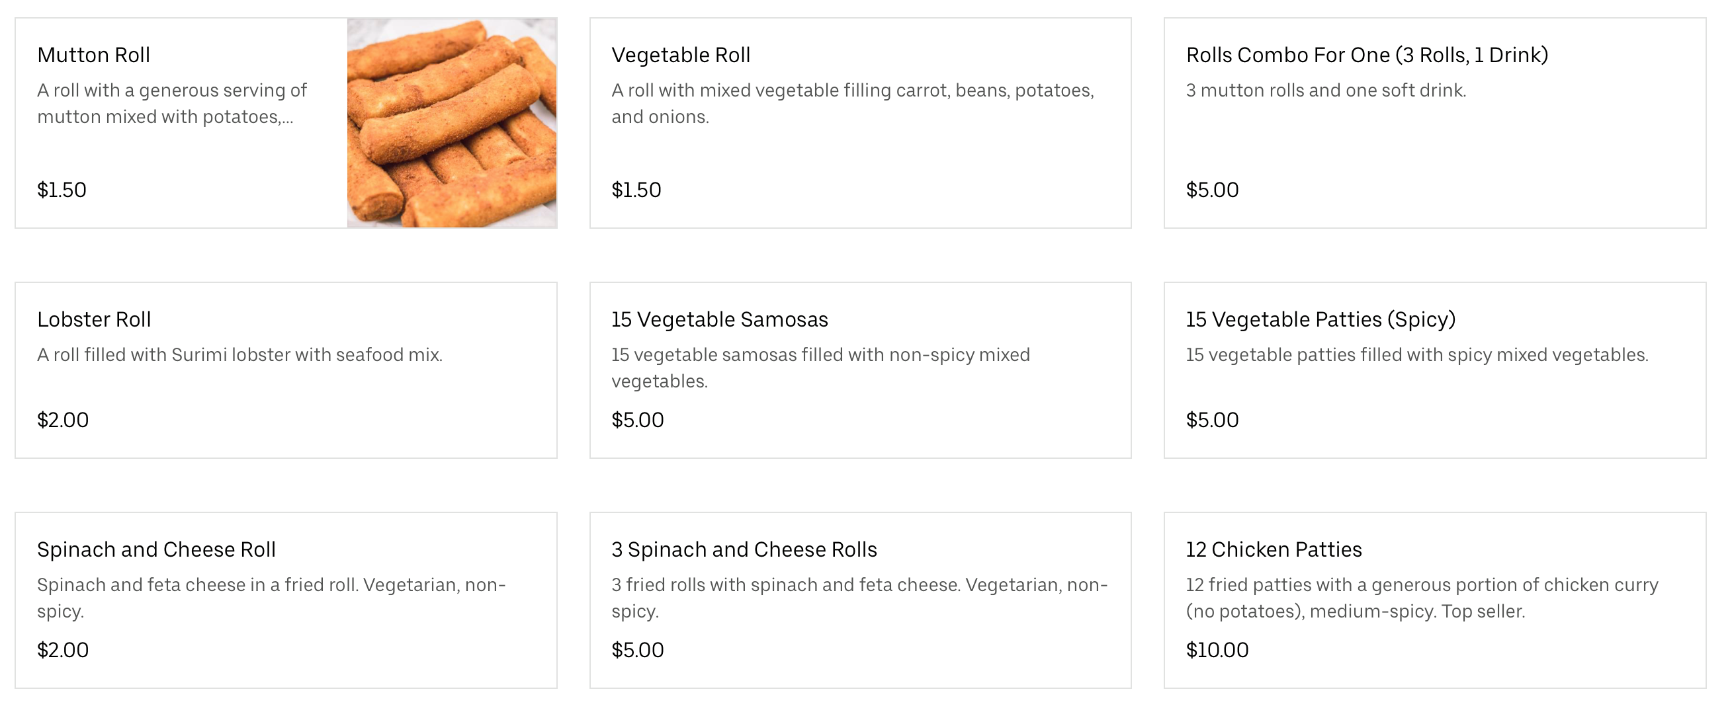Select the Vegetable Roll menu item title

tap(680, 55)
